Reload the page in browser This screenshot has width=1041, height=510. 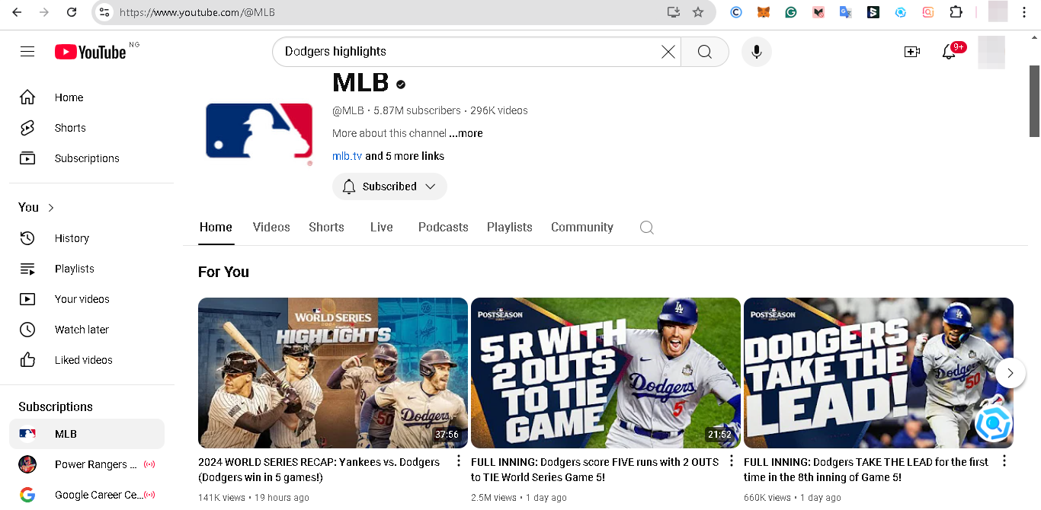click(72, 12)
